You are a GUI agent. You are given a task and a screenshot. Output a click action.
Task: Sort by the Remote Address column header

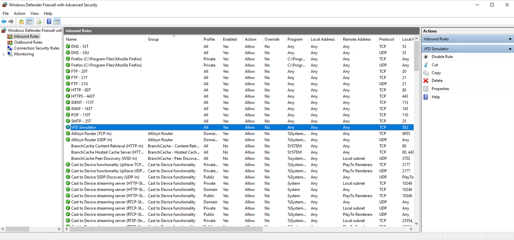click(x=359, y=39)
